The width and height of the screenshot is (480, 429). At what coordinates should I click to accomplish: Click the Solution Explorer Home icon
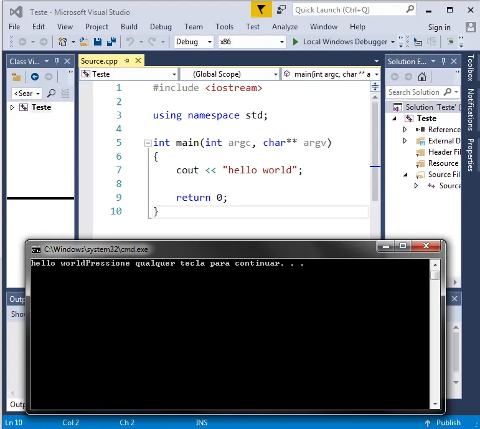tap(422, 77)
